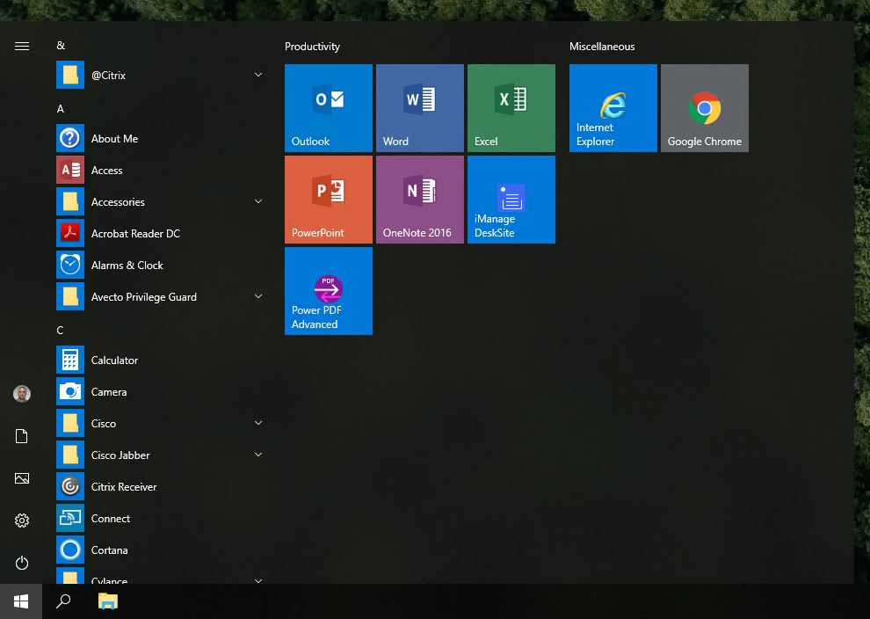Click the Windows Start button
Viewport: 870px width, 619px height.
(21, 601)
